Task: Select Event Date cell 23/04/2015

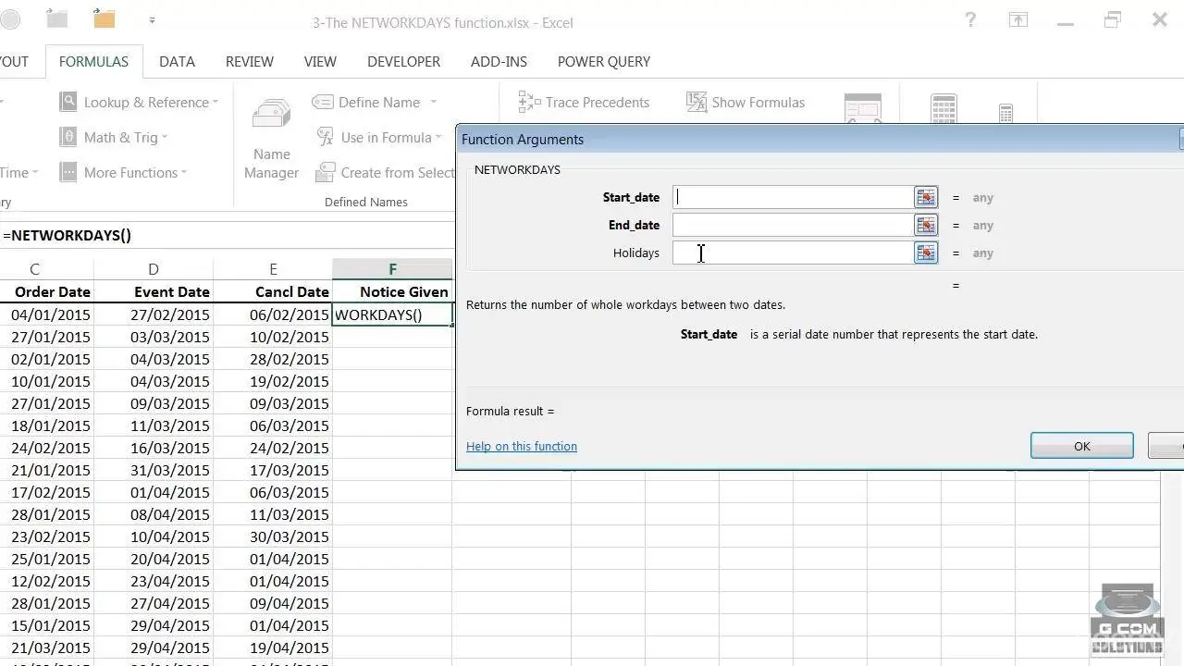Action: [x=154, y=581]
